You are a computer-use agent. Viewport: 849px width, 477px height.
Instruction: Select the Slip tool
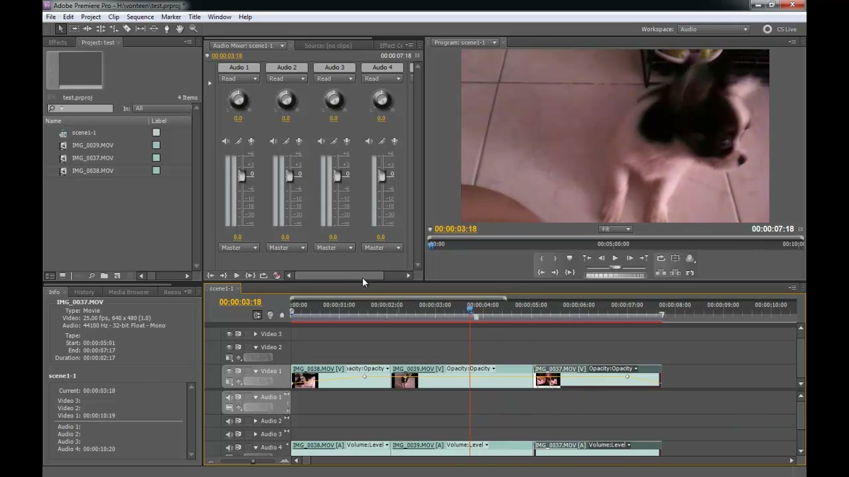tap(141, 29)
